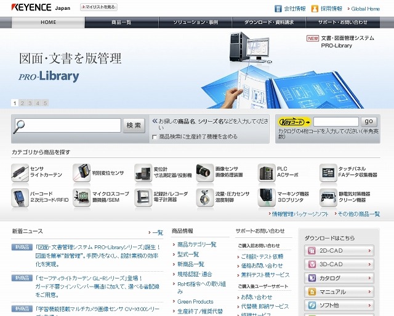Click the go button
Image resolution: width=394 pixels, height=316 pixels.
(369, 122)
